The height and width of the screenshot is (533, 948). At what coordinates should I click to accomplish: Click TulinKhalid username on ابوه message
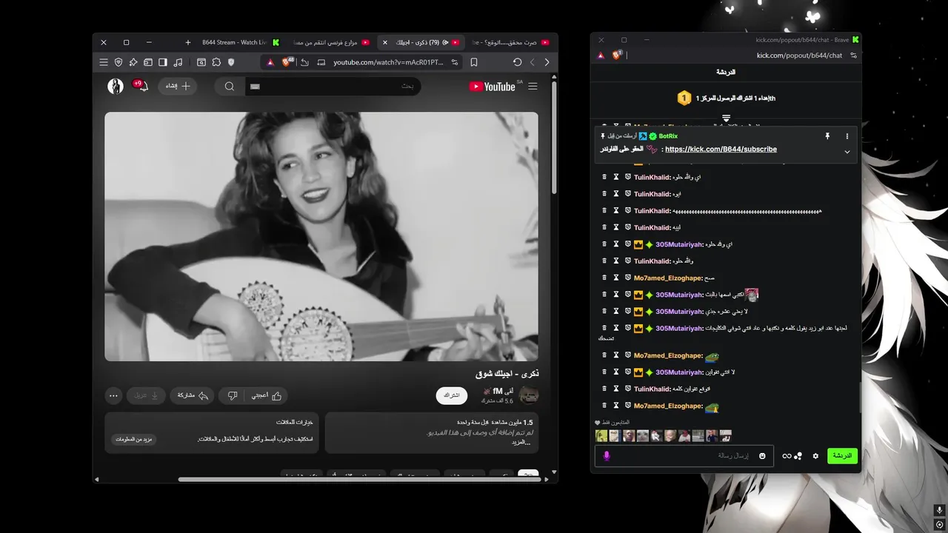652,194
